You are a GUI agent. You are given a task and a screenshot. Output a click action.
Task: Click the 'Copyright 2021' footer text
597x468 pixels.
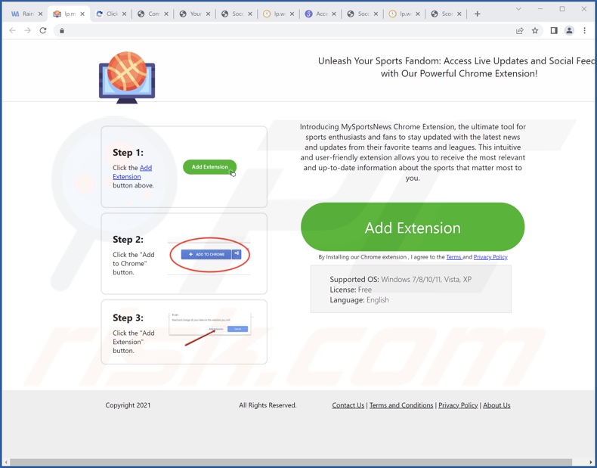[128, 405]
